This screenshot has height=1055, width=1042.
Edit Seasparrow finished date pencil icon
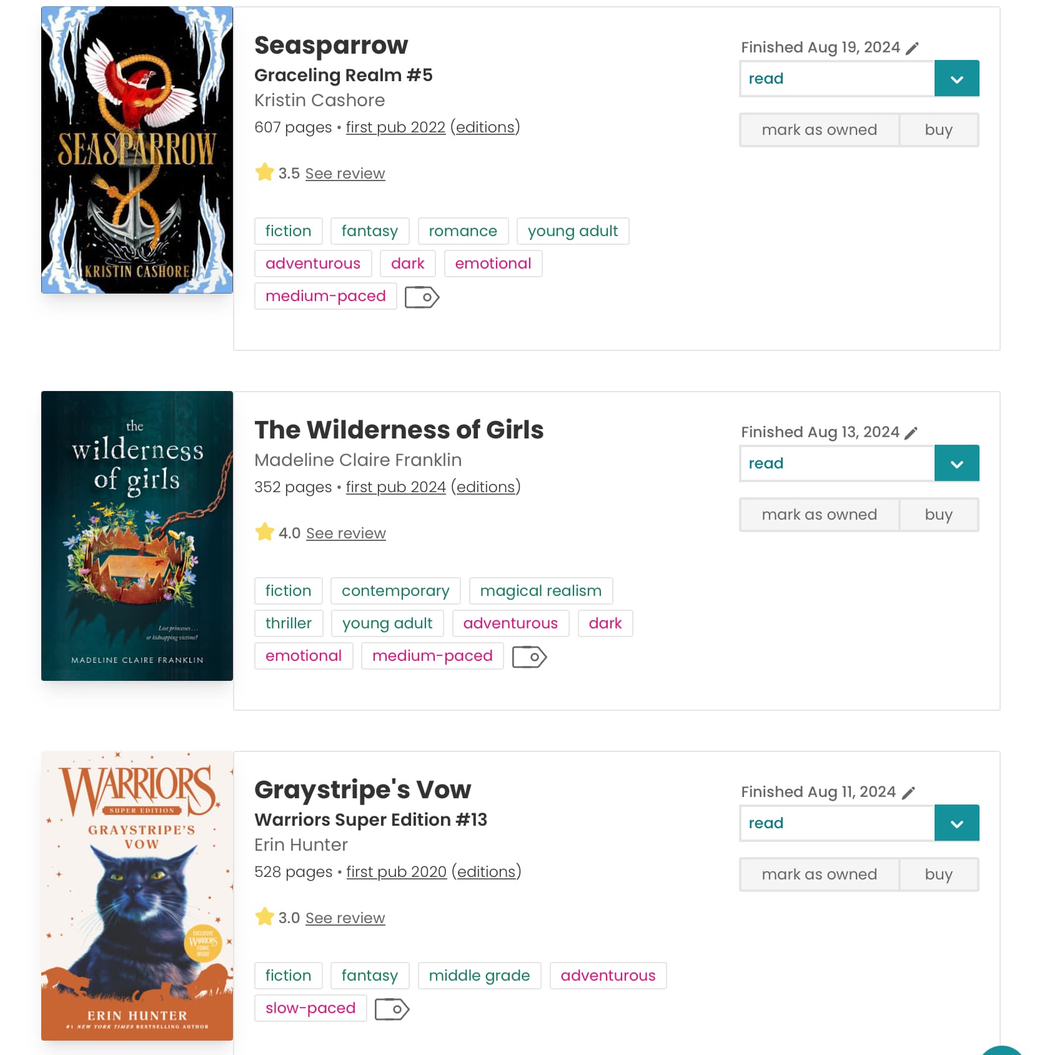(x=912, y=49)
